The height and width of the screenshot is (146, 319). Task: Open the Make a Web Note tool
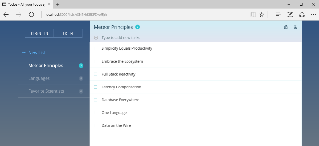coord(290,14)
